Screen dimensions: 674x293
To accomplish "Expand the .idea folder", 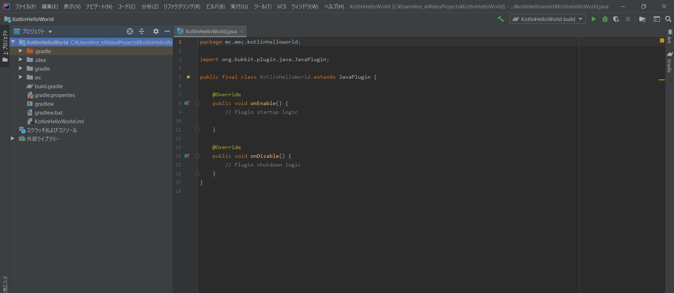I will [x=20, y=60].
